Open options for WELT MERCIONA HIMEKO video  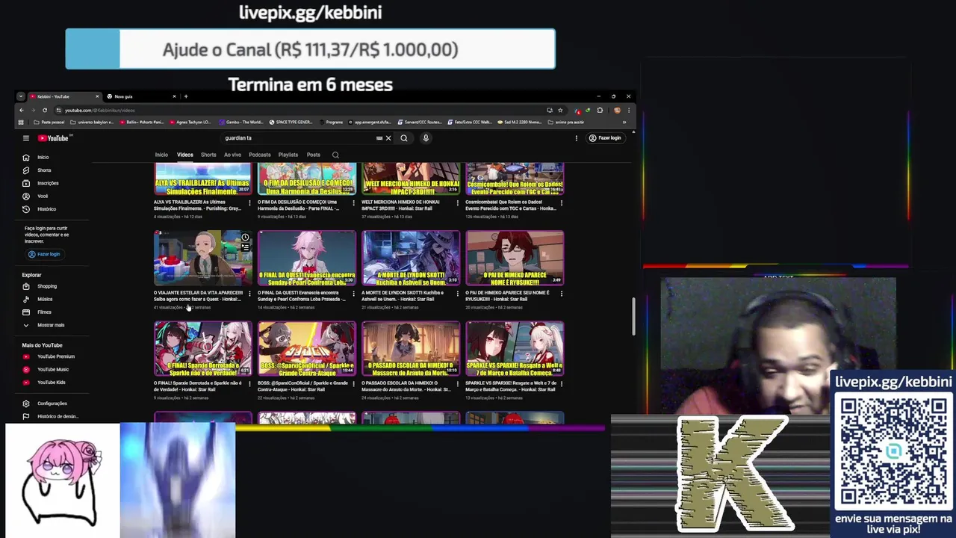point(457,202)
